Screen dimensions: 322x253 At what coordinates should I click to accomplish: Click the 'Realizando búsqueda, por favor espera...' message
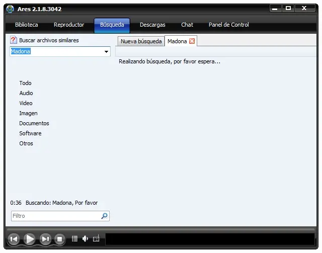pyautogui.click(x=170, y=61)
